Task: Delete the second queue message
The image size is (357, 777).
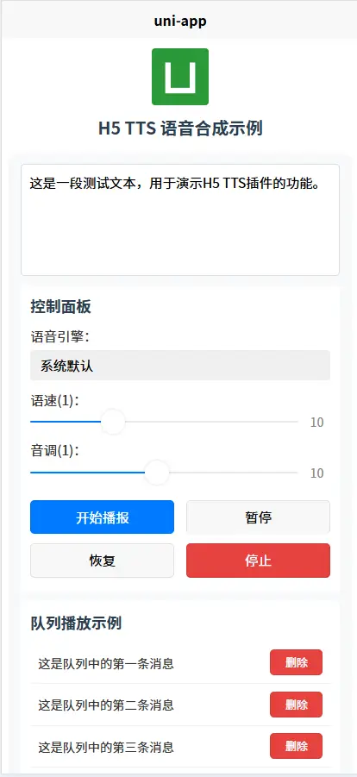Action: click(296, 705)
